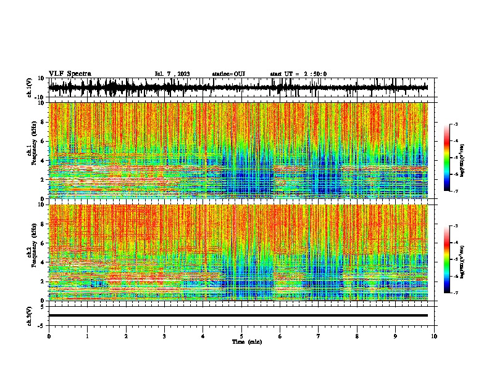Click the ch.1 voltage waveform trace

coord(238,87)
